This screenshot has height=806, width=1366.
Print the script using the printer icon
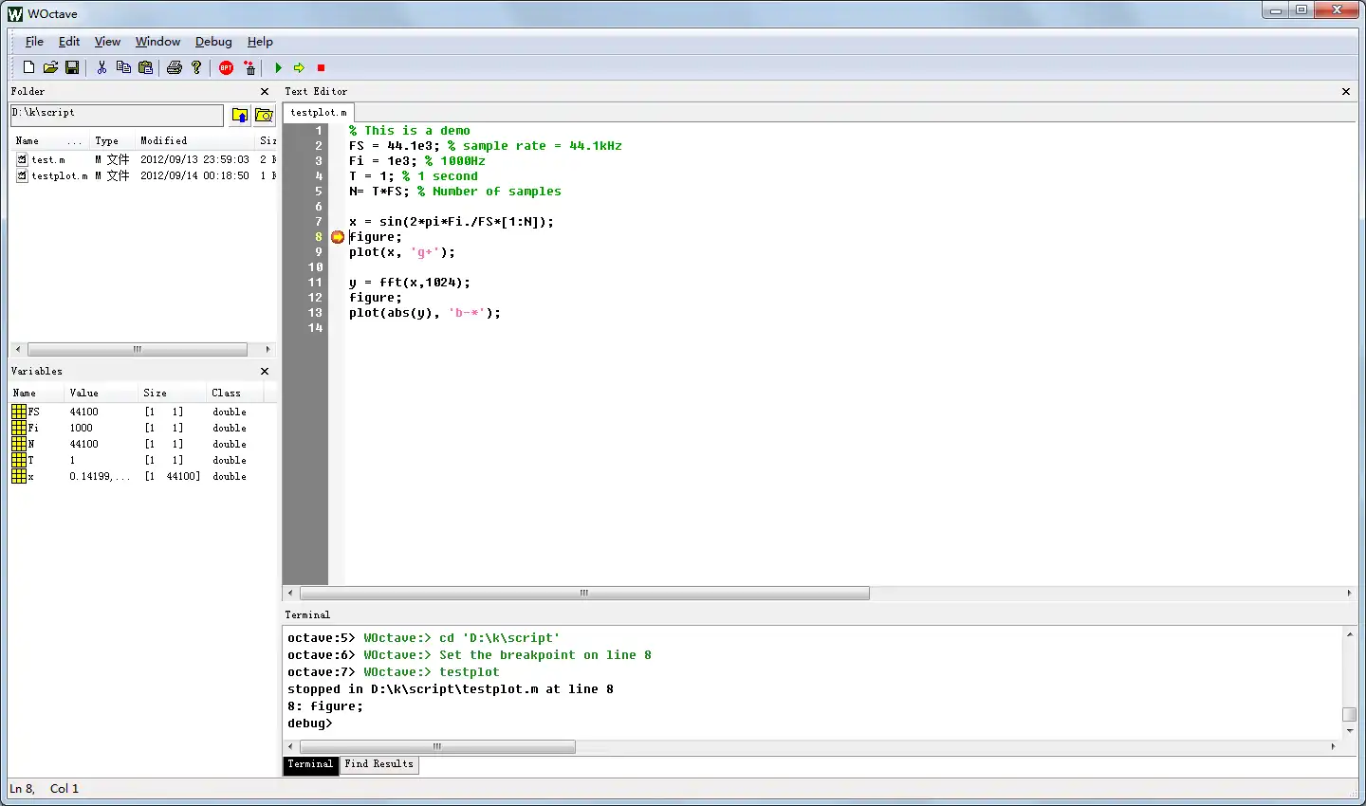coord(175,67)
